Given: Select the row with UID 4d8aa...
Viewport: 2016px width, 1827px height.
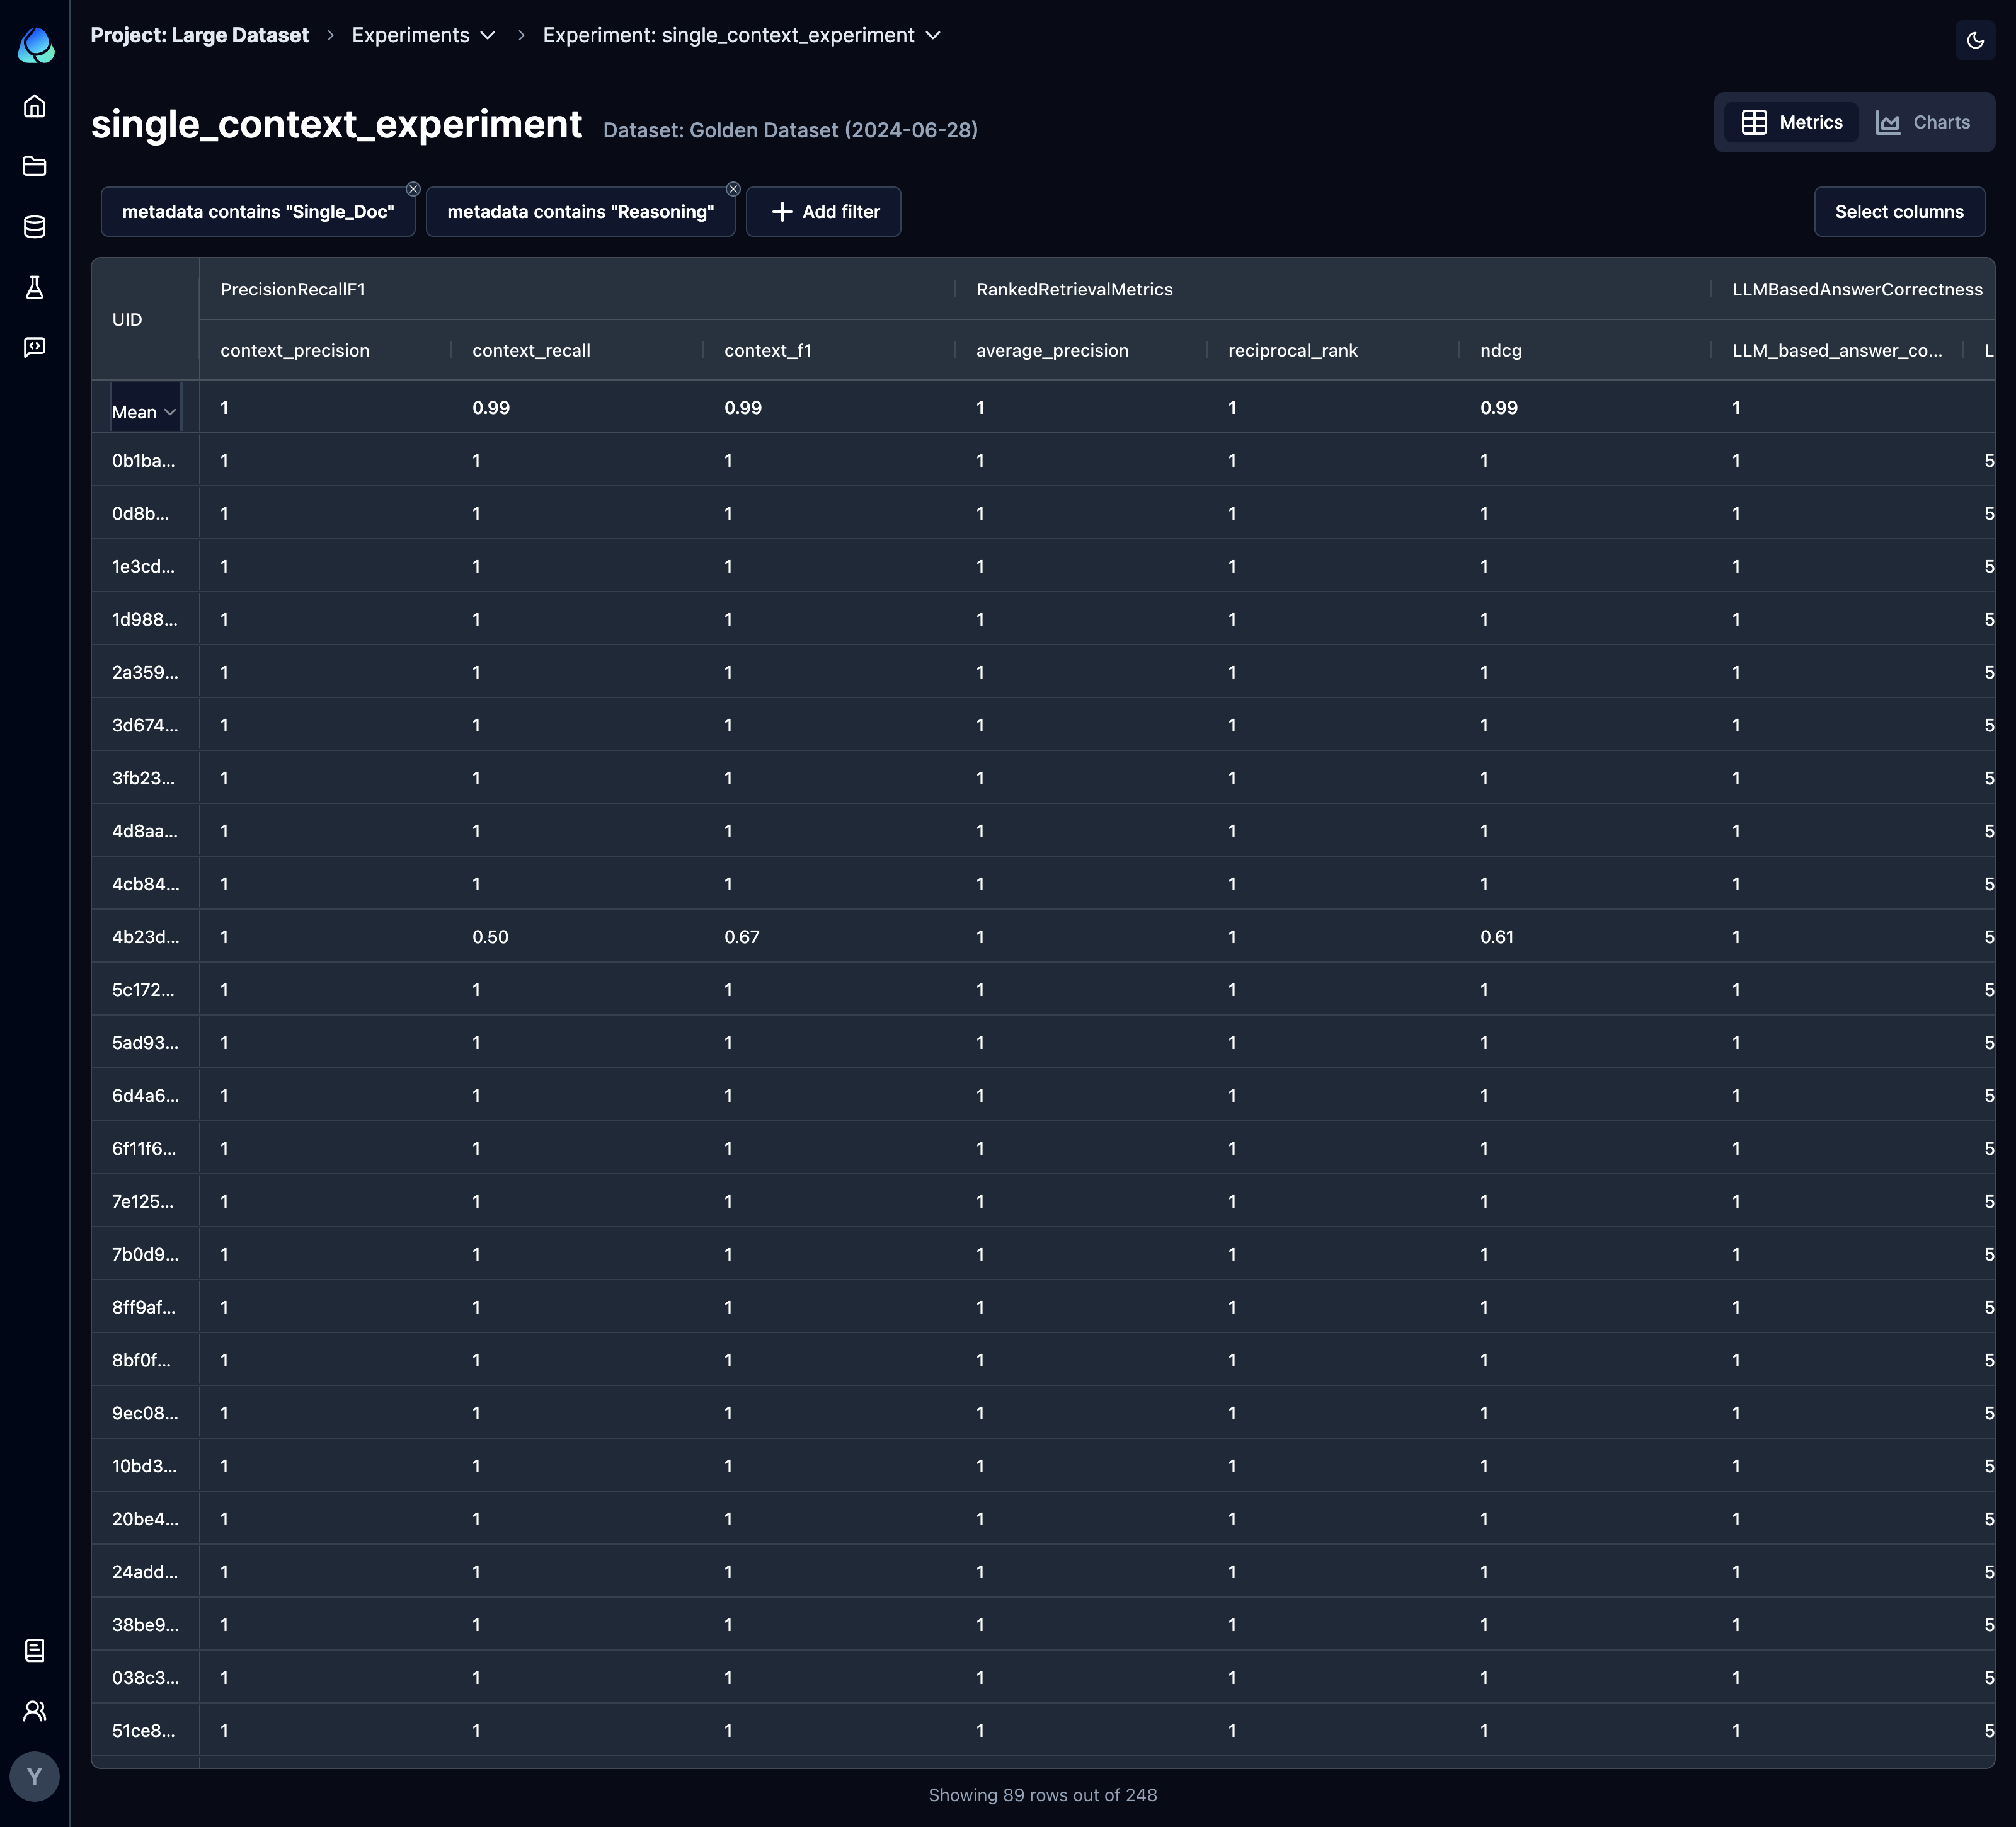Looking at the screenshot, I should [1043, 831].
